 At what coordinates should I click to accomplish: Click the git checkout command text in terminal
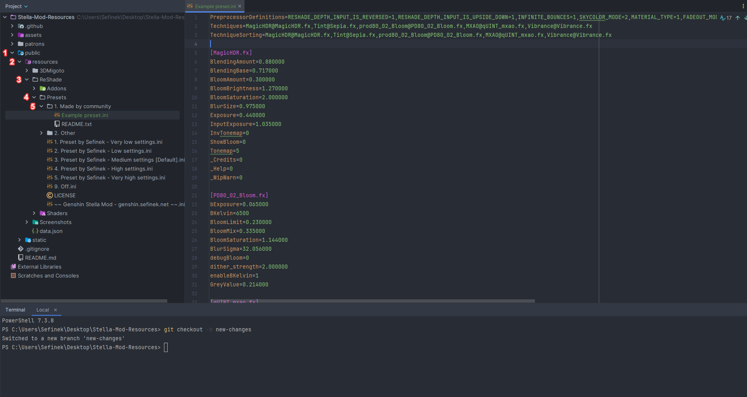[x=207, y=329]
